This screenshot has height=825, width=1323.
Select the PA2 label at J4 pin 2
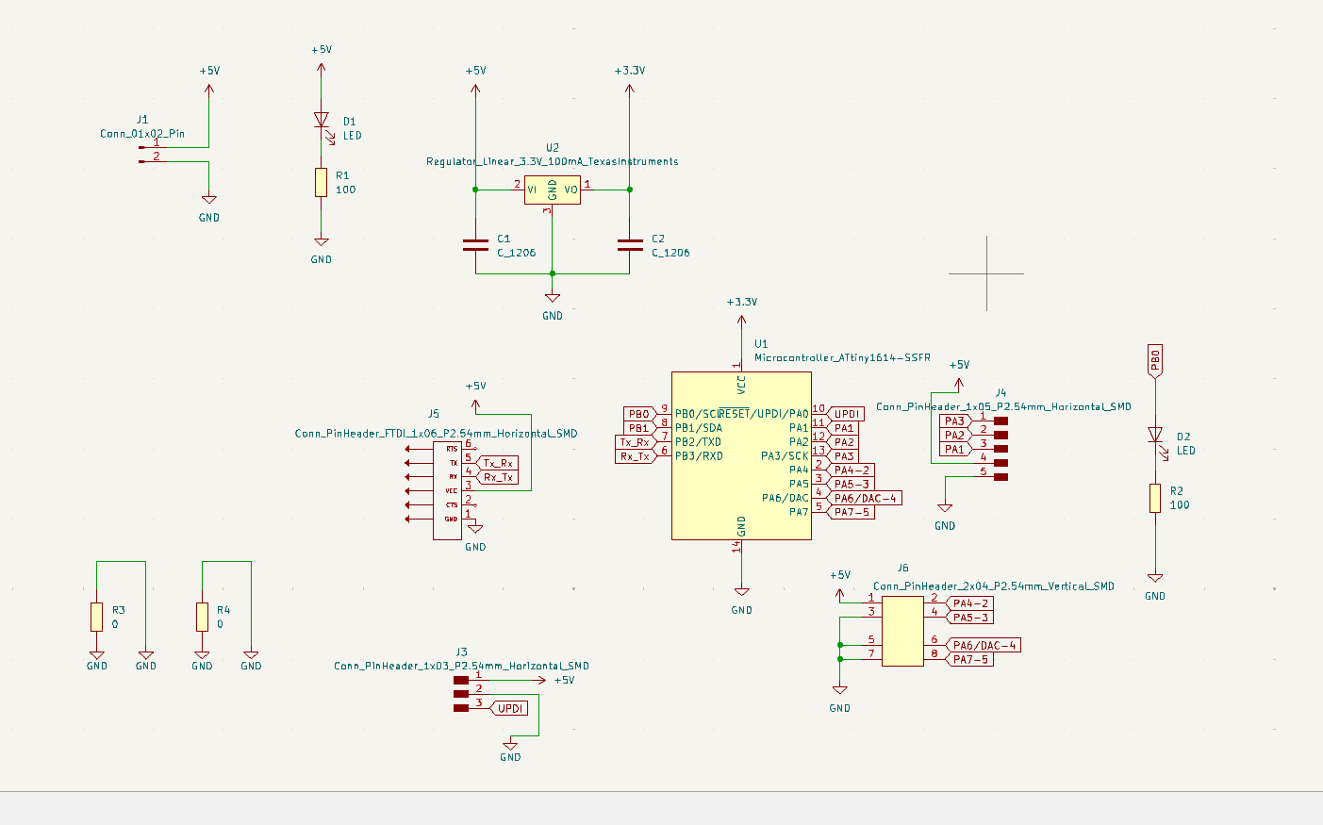click(x=955, y=436)
